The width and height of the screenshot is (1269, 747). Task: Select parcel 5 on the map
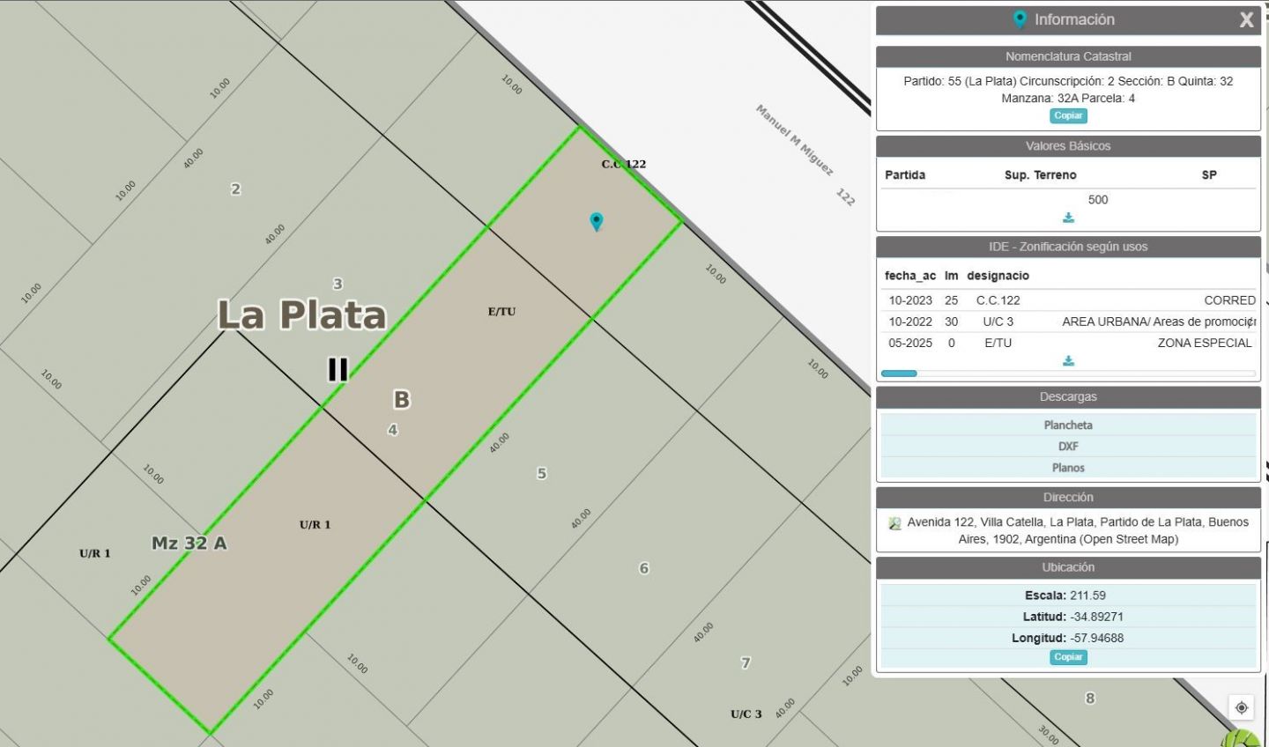click(542, 474)
